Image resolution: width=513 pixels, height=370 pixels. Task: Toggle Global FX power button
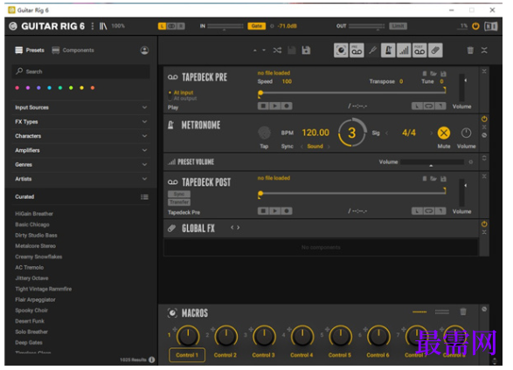[x=484, y=224]
